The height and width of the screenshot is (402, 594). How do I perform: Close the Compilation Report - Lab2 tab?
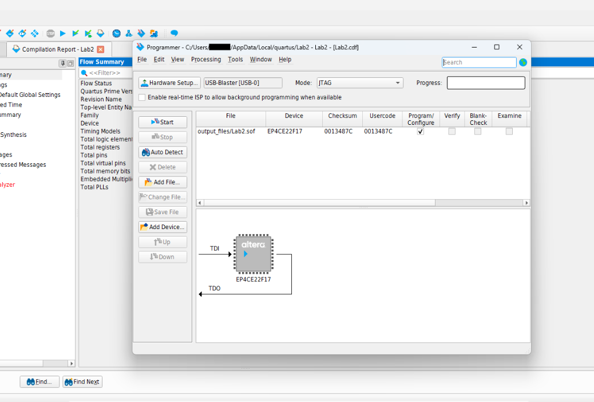click(100, 49)
